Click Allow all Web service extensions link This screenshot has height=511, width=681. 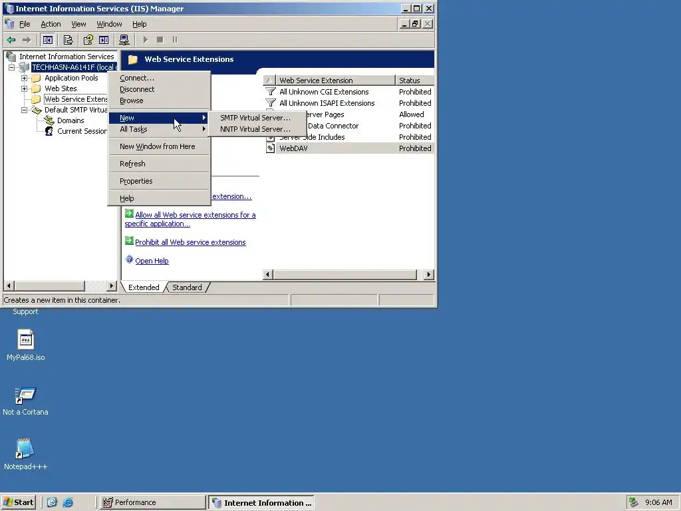190,220
